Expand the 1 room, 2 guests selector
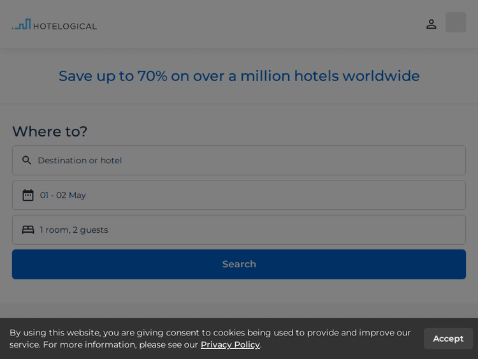This screenshot has width=478, height=359. [x=239, y=230]
